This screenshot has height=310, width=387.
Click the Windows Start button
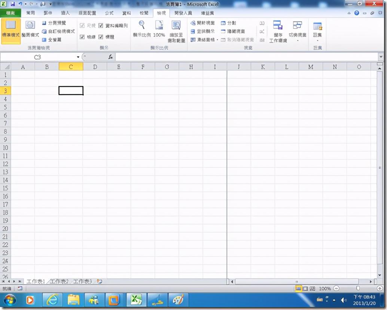click(9, 300)
